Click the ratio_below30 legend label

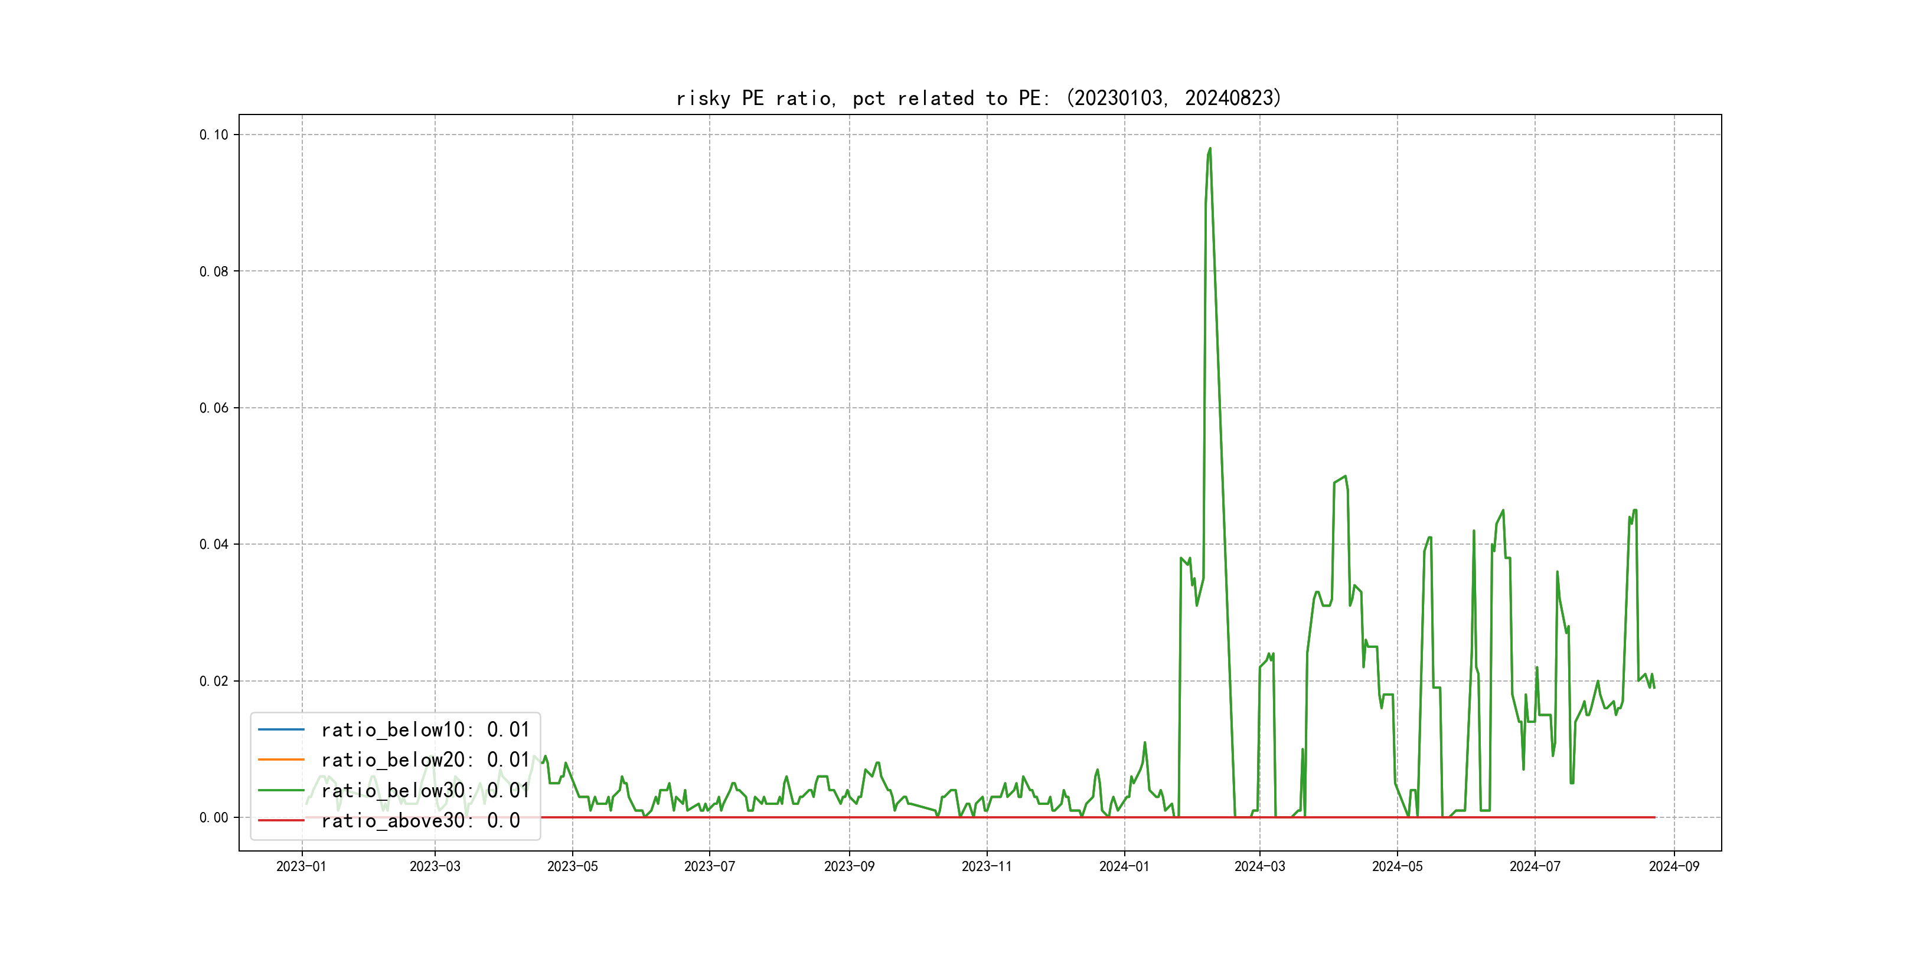coord(425,791)
